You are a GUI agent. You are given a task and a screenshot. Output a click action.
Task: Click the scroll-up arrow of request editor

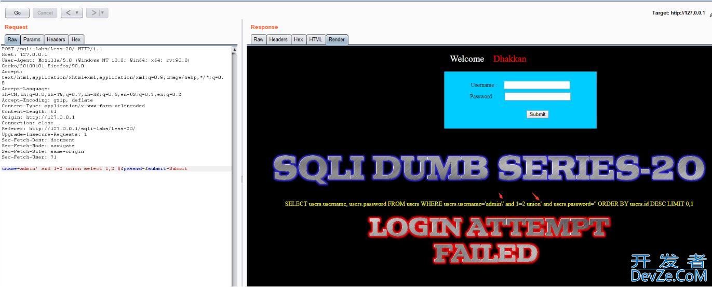point(234,49)
